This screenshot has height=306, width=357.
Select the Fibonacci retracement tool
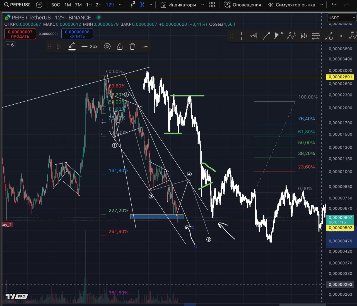[x=316, y=36]
